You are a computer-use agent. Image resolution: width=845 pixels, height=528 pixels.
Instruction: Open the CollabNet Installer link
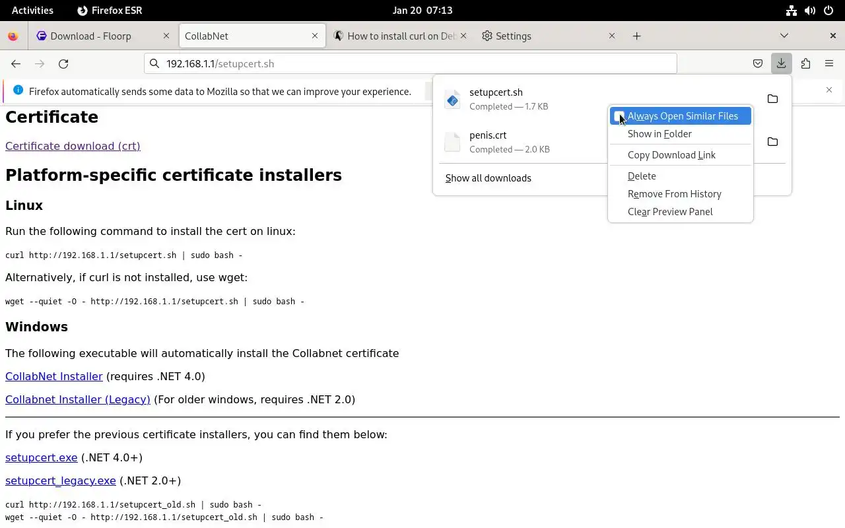(54, 376)
